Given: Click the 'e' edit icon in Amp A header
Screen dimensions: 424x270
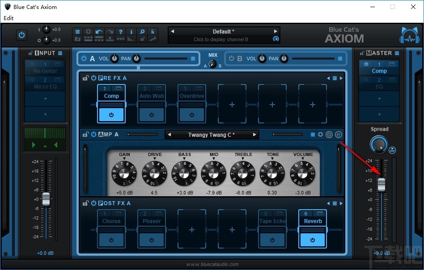Looking at the screenshot, I should point(339,134).
